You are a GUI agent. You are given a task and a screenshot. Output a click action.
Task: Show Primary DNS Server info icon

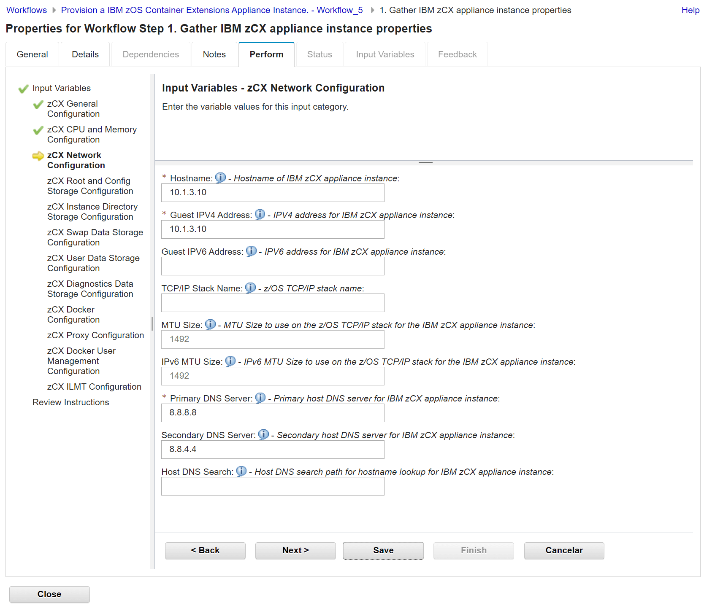[x=260, y=398]
